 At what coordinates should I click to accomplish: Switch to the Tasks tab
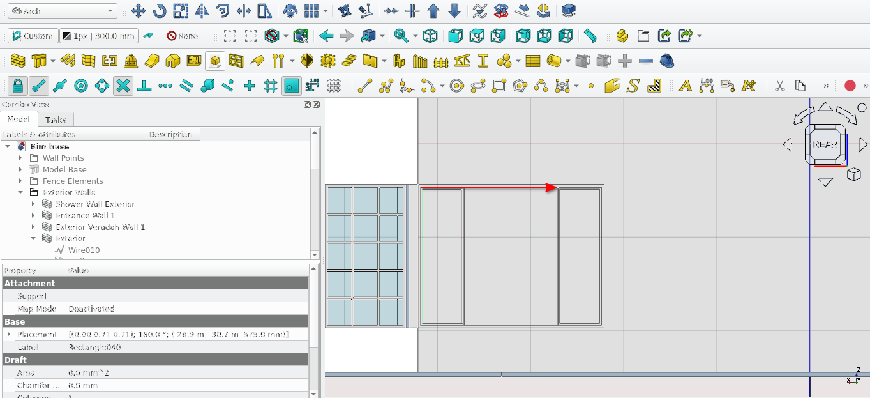tap(56, 119)
